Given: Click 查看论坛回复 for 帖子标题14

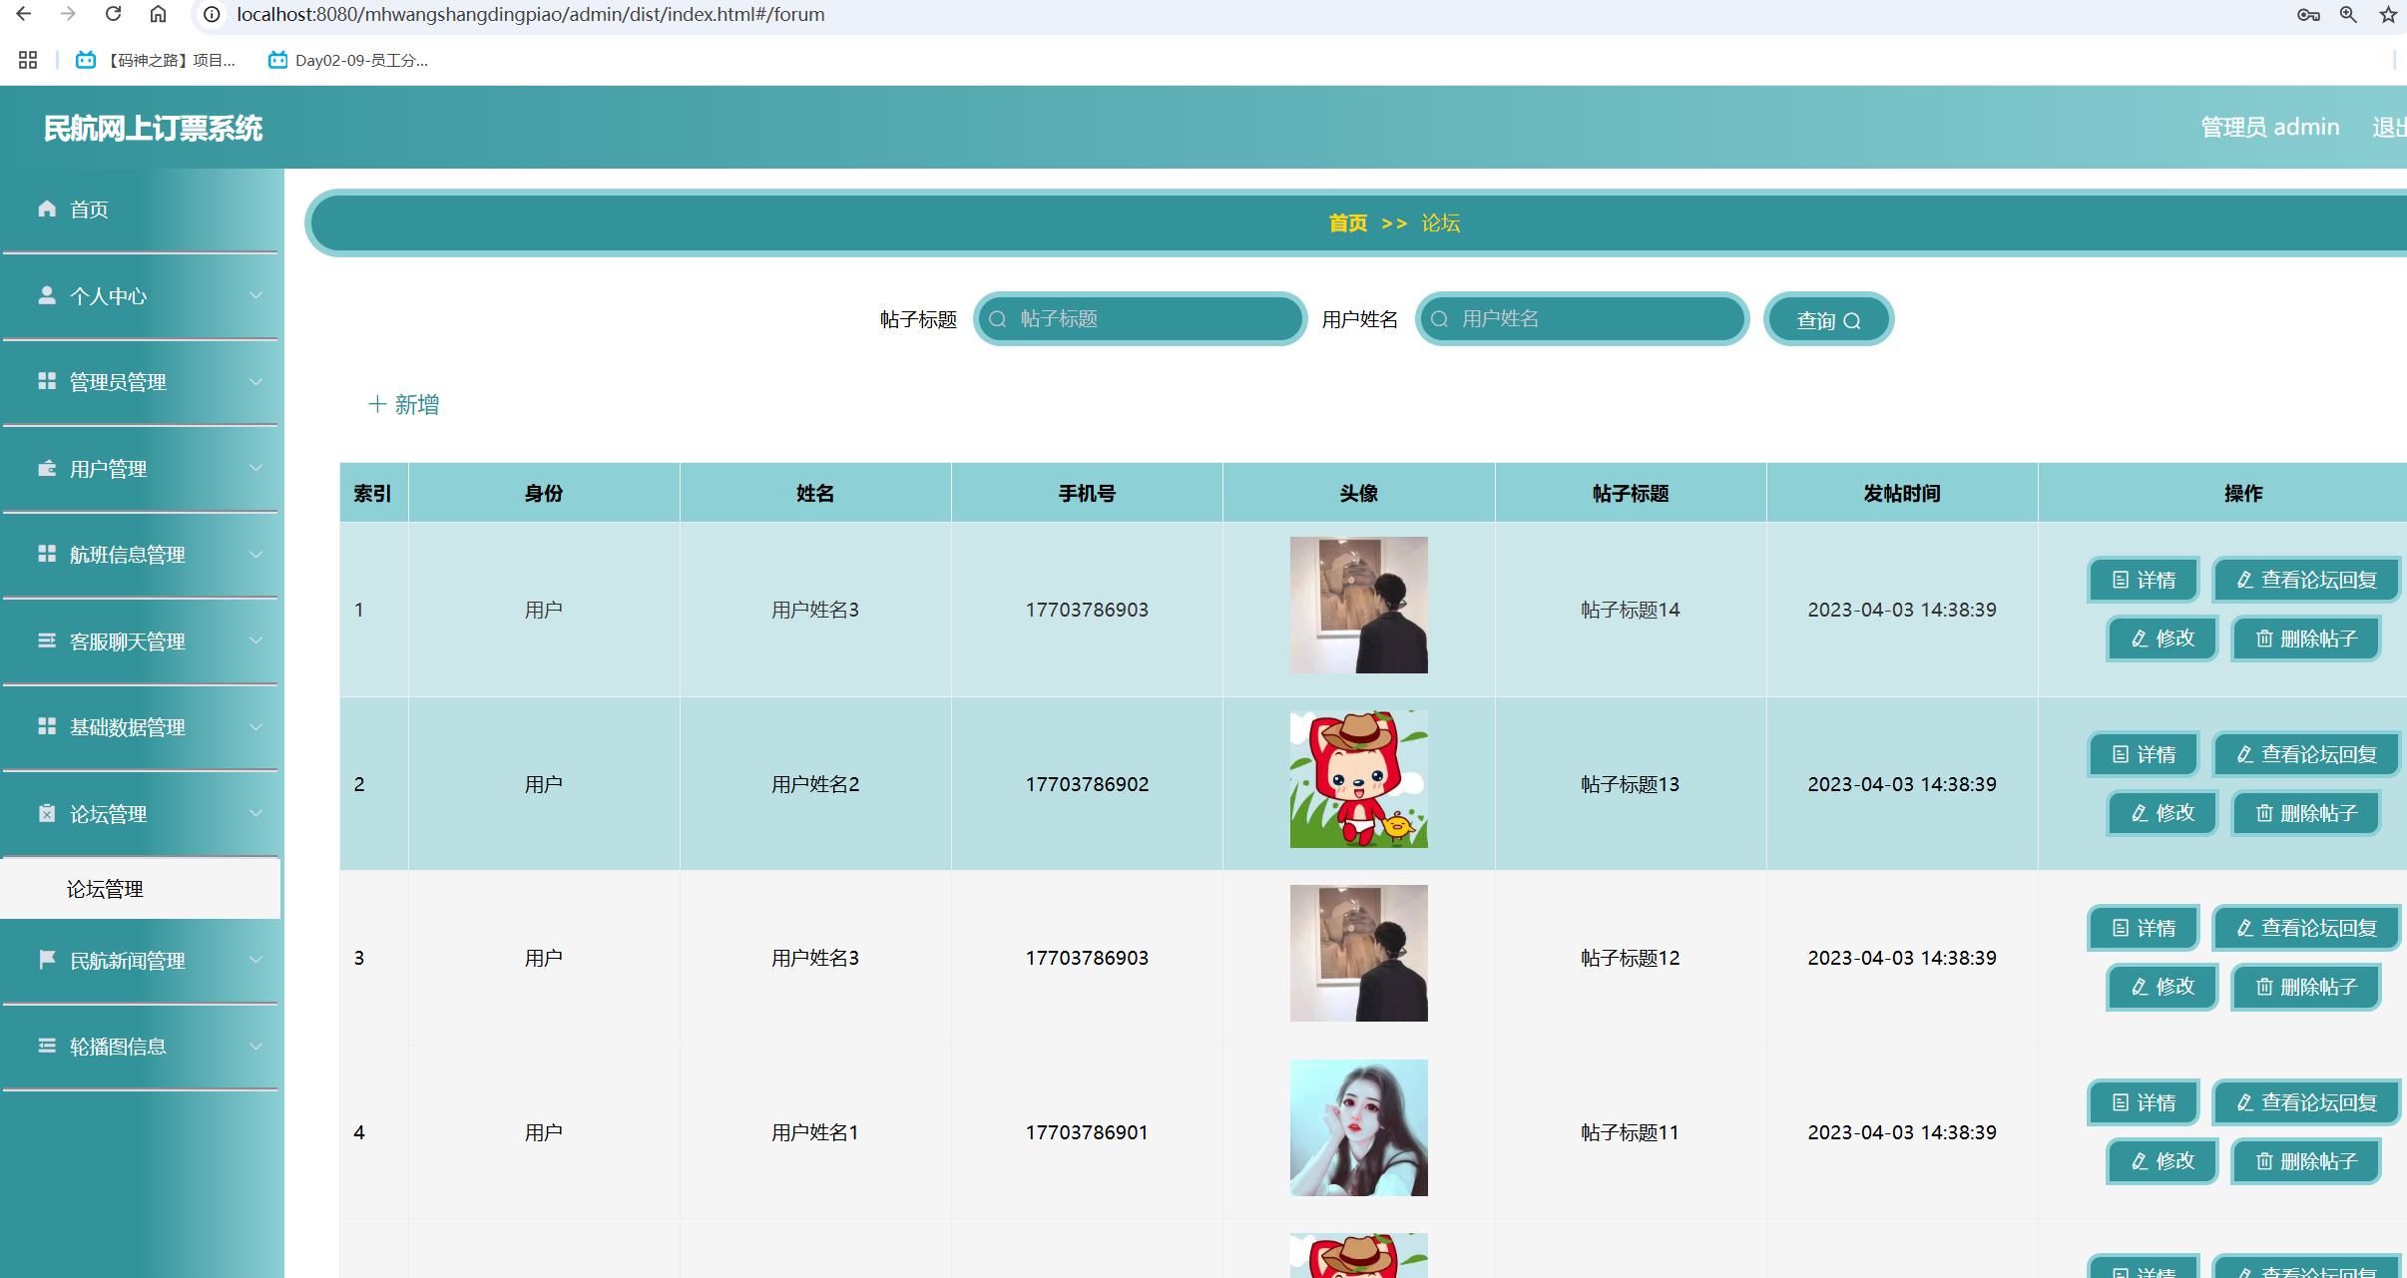Looking at the screenshot, I should (x=2306, y=581).
